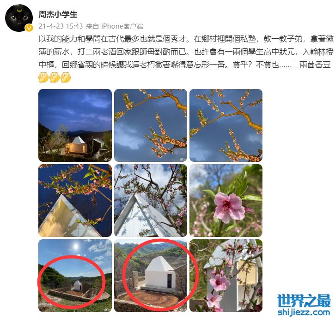Click the iPhone客户端 source link
Viewport: 335px width, 319px height.
(x=122, y=26)
